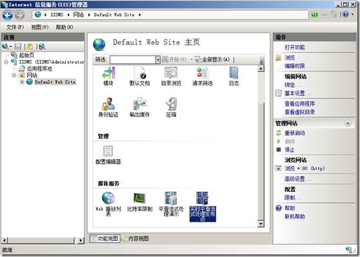Image resolution: width=360 pixels, height=257 pixels.
Task: Click the 查看虚拟目录 link
Action: pyautogui.click(x=299, y=112)
